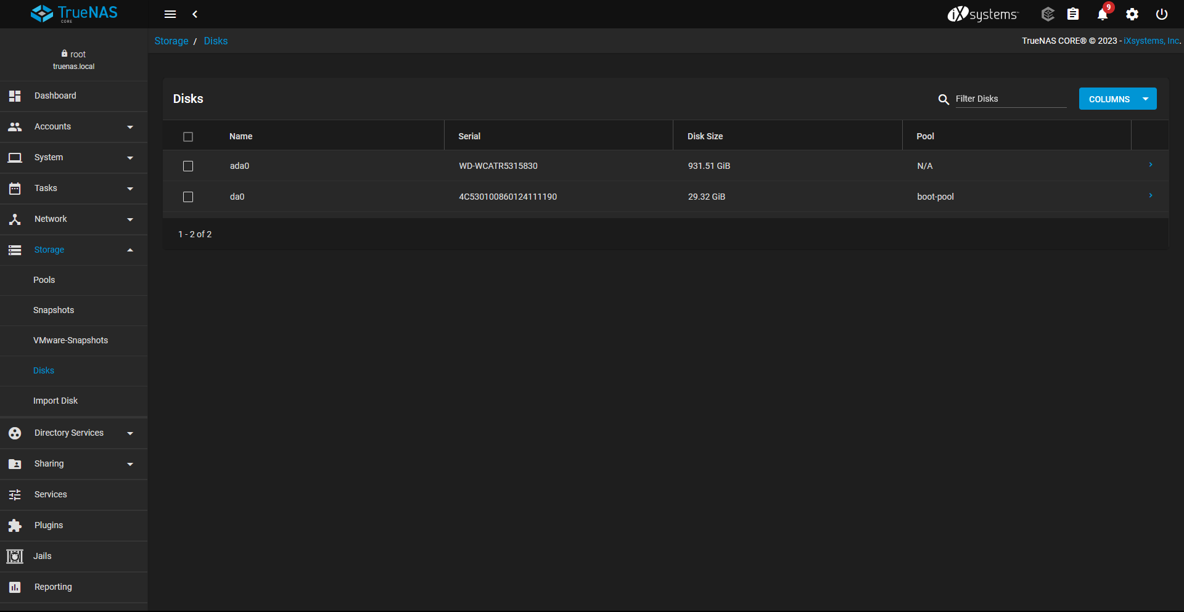Expand Accounts menu arrow
1184x612 pixels.
coord(130,127)
